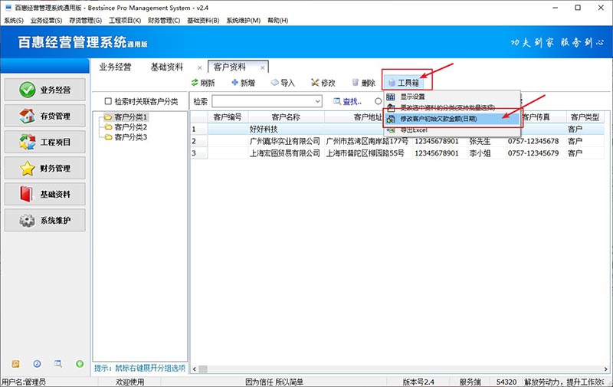Enable 检索时关联客户分类 checkbox
This screenshot has height=387, width=613.
click(108, 101)
